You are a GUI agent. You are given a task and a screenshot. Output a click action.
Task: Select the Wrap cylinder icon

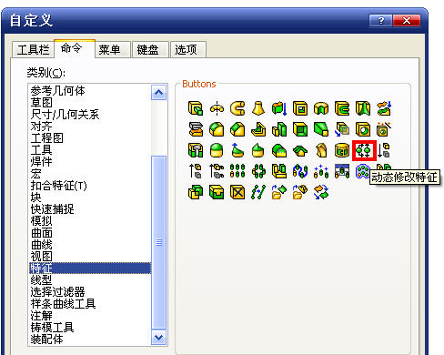point(342,150)
